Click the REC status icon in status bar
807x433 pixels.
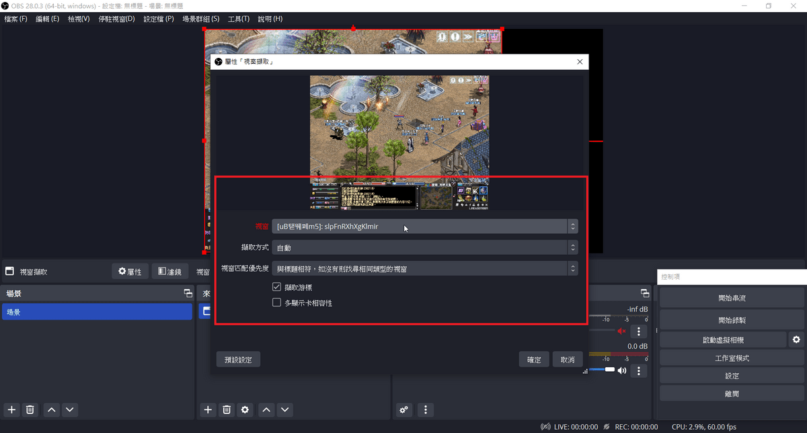pyautogui.click(x=607, y=427)
